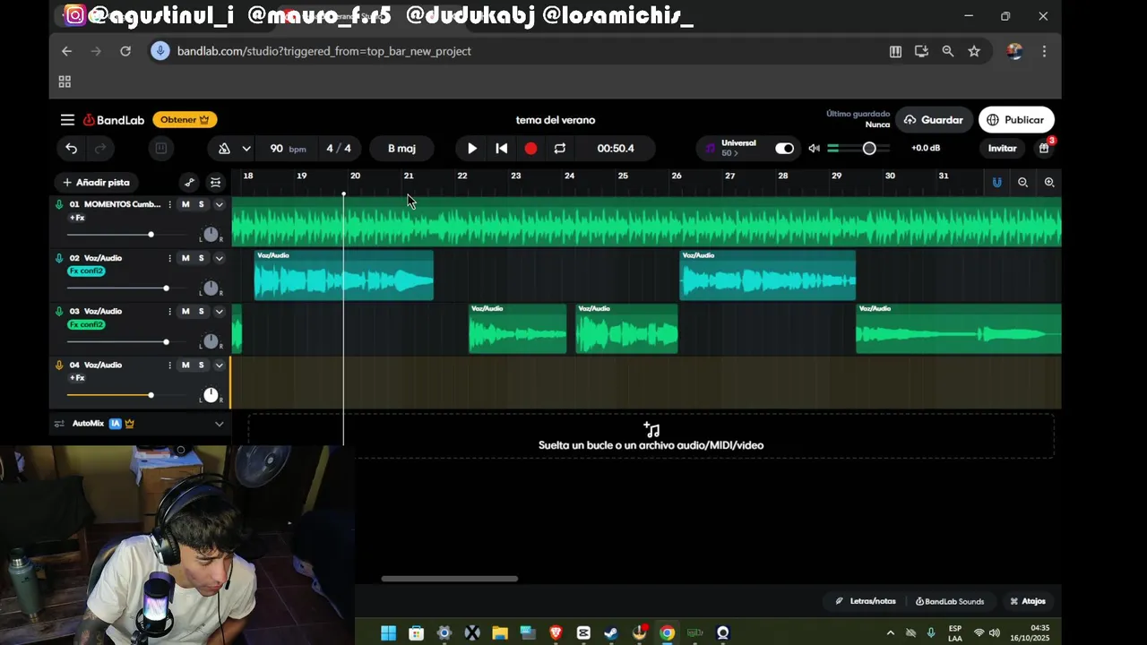
Task: Open the B maj key selector
Action: 401,149
